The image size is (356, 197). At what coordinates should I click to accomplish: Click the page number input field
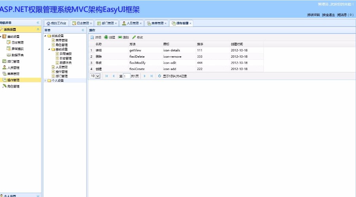(126, 76)
